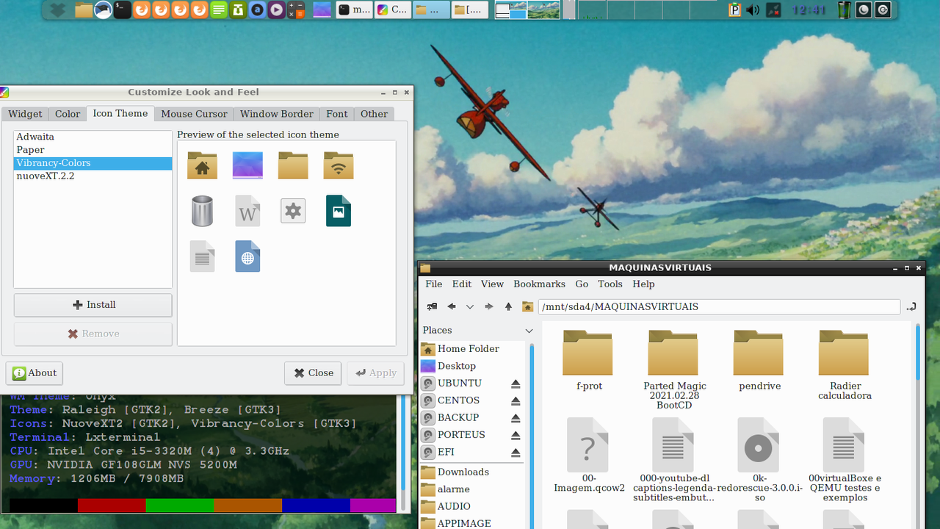
Task: Click the new tab toolbar icon in file manager
Action: pos(433,306)
